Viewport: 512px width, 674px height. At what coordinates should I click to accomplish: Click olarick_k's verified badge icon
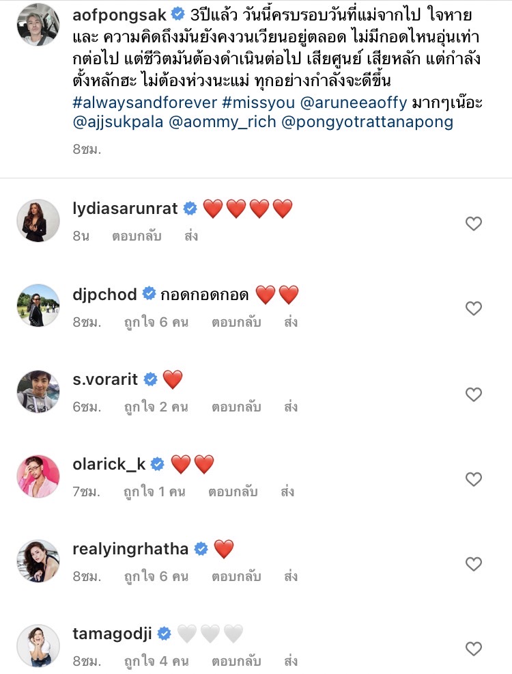click(156, 462)
